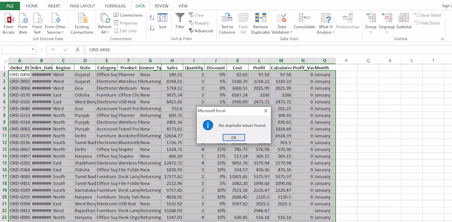The width and height of the screenshot is (452, 222).
Task: Open the What-If Analysis menu
Action: 325,24
